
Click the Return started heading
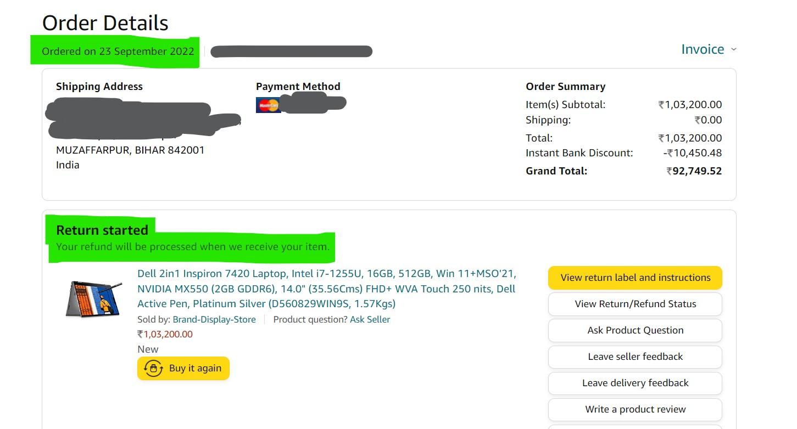click(102, 230)
